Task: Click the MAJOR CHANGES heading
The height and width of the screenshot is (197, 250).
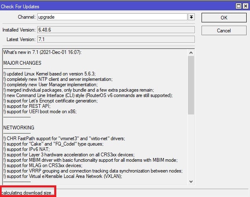Action: (x=22, y=63)
